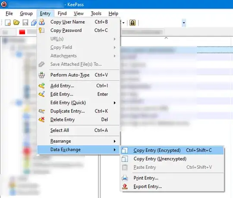
Task: Click the Perform Auto-Type icon
Action: click(41, 75)
